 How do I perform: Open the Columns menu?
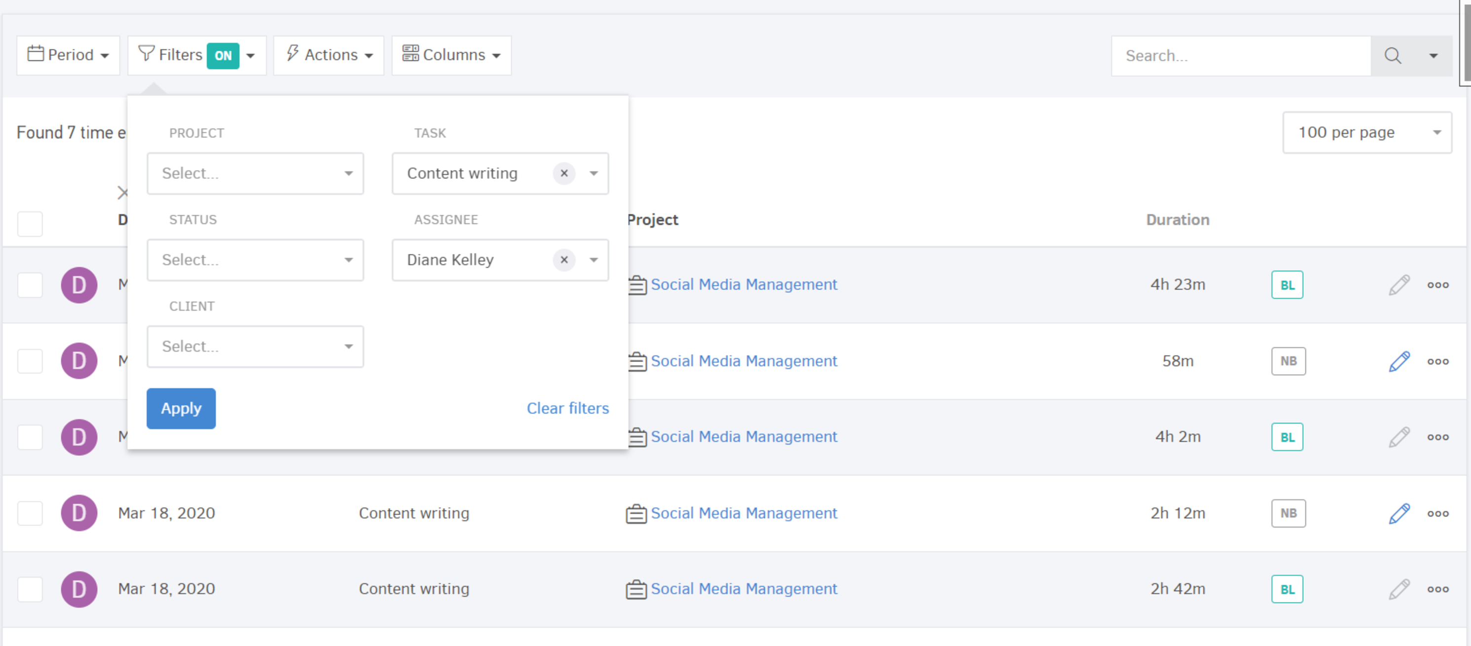451,55
